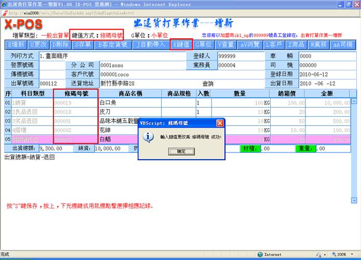Click the aV浏覽 browse button
361x260 pixels.
pos(251,44)
